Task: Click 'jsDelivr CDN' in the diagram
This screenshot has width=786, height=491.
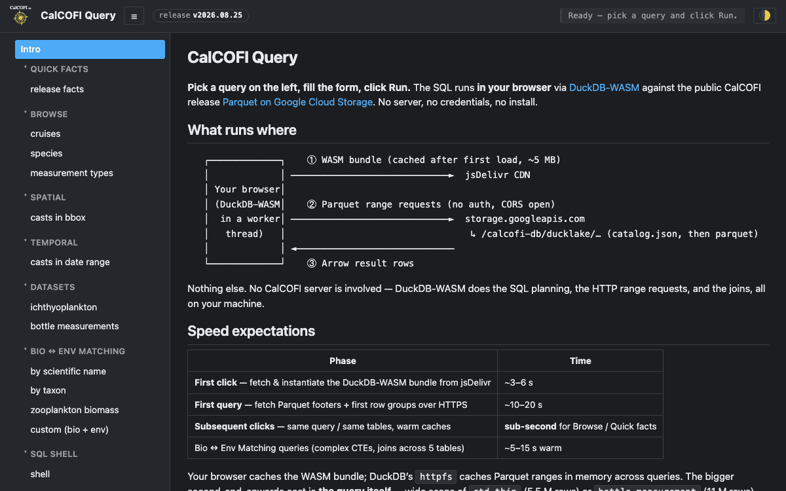Action: point(498,175)
